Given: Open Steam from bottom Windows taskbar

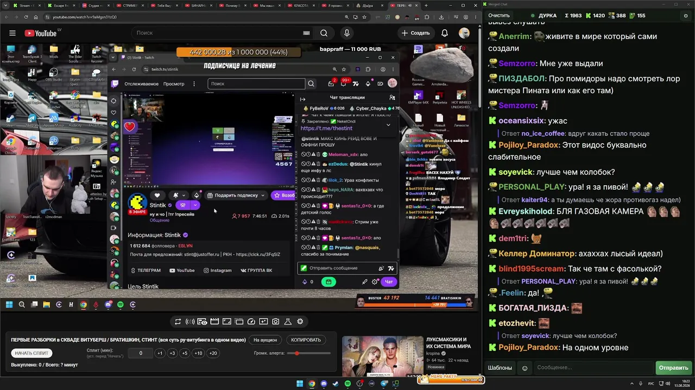Looking at the screenshot, I should [336, 384].
